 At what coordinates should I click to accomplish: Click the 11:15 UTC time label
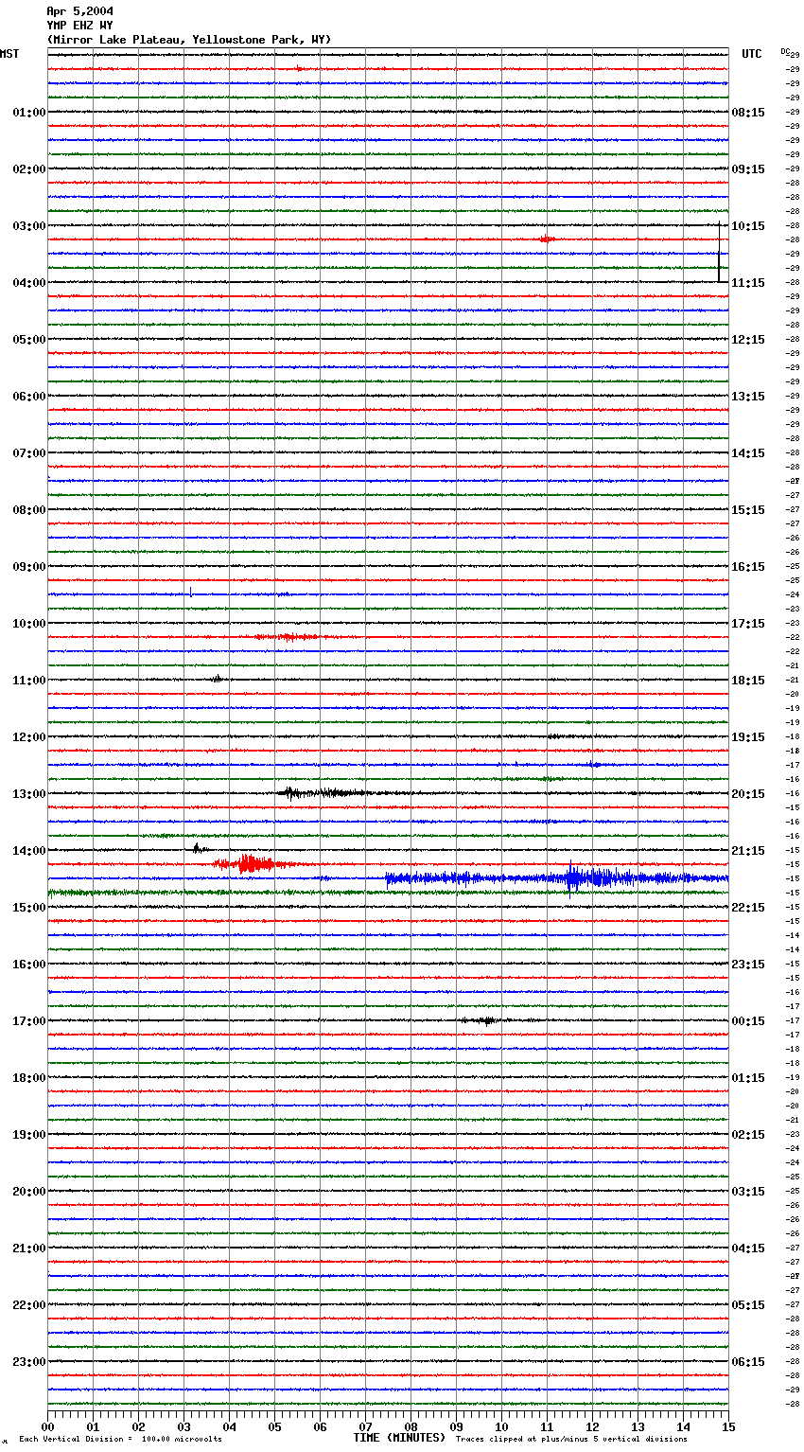coord(748,283)
